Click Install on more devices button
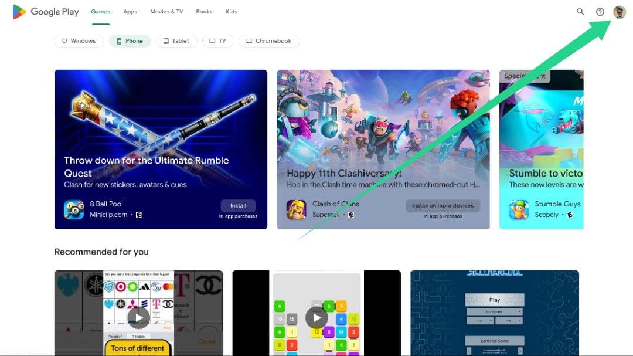This screenshot has height=356, width=633. click(x=443, y=206)
